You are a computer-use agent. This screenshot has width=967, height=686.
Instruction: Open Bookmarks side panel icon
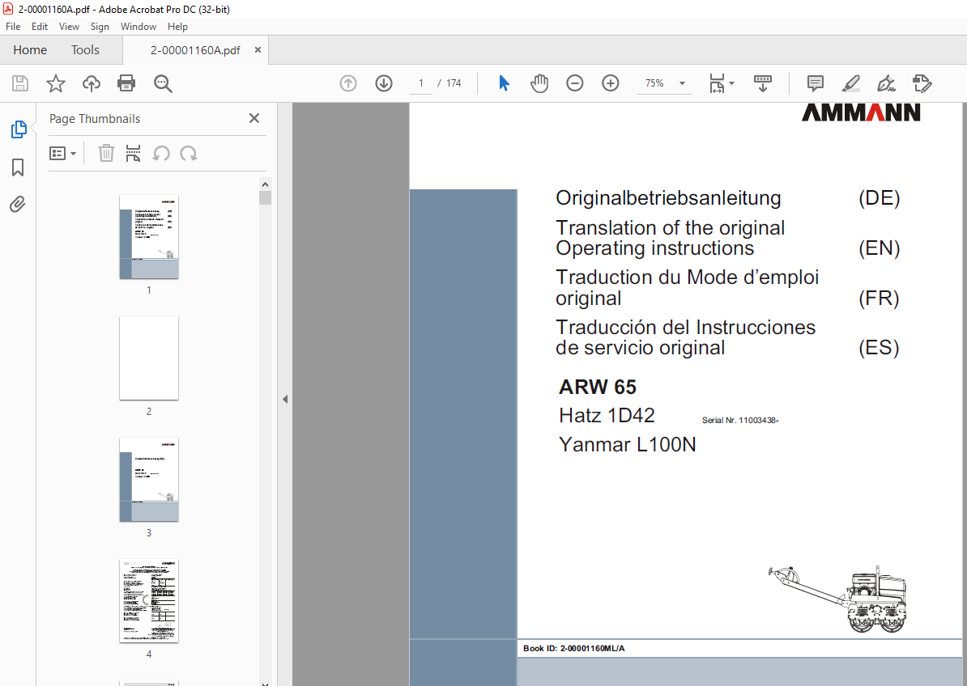[x=18, y=167]
